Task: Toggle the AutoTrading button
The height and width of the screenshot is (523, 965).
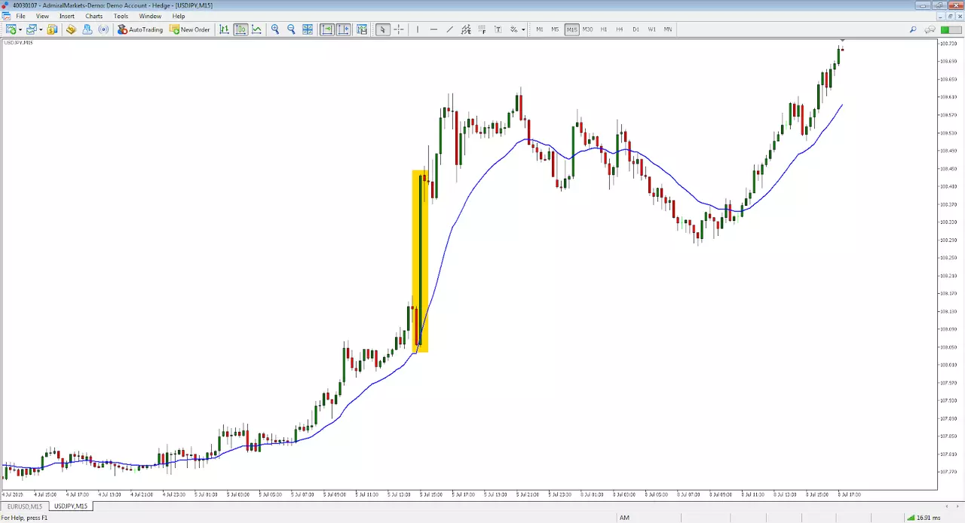Action: click(x=140, y=29)
